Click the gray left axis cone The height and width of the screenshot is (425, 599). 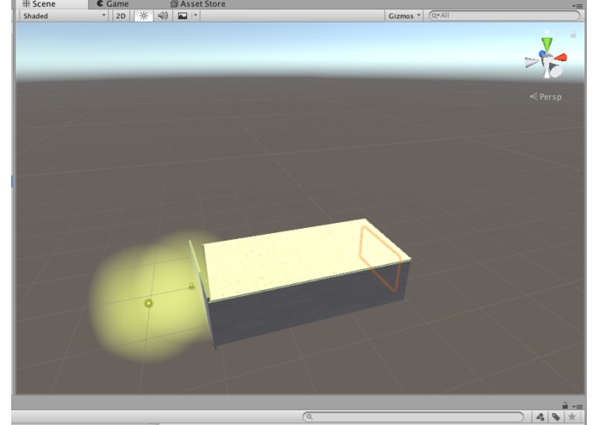tap(532, 63)
